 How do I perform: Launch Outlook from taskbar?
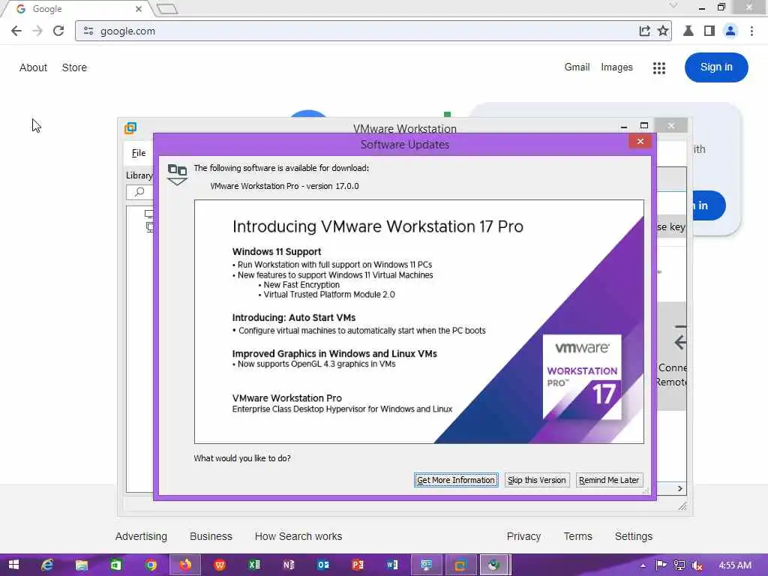click(x=323, y=565)
